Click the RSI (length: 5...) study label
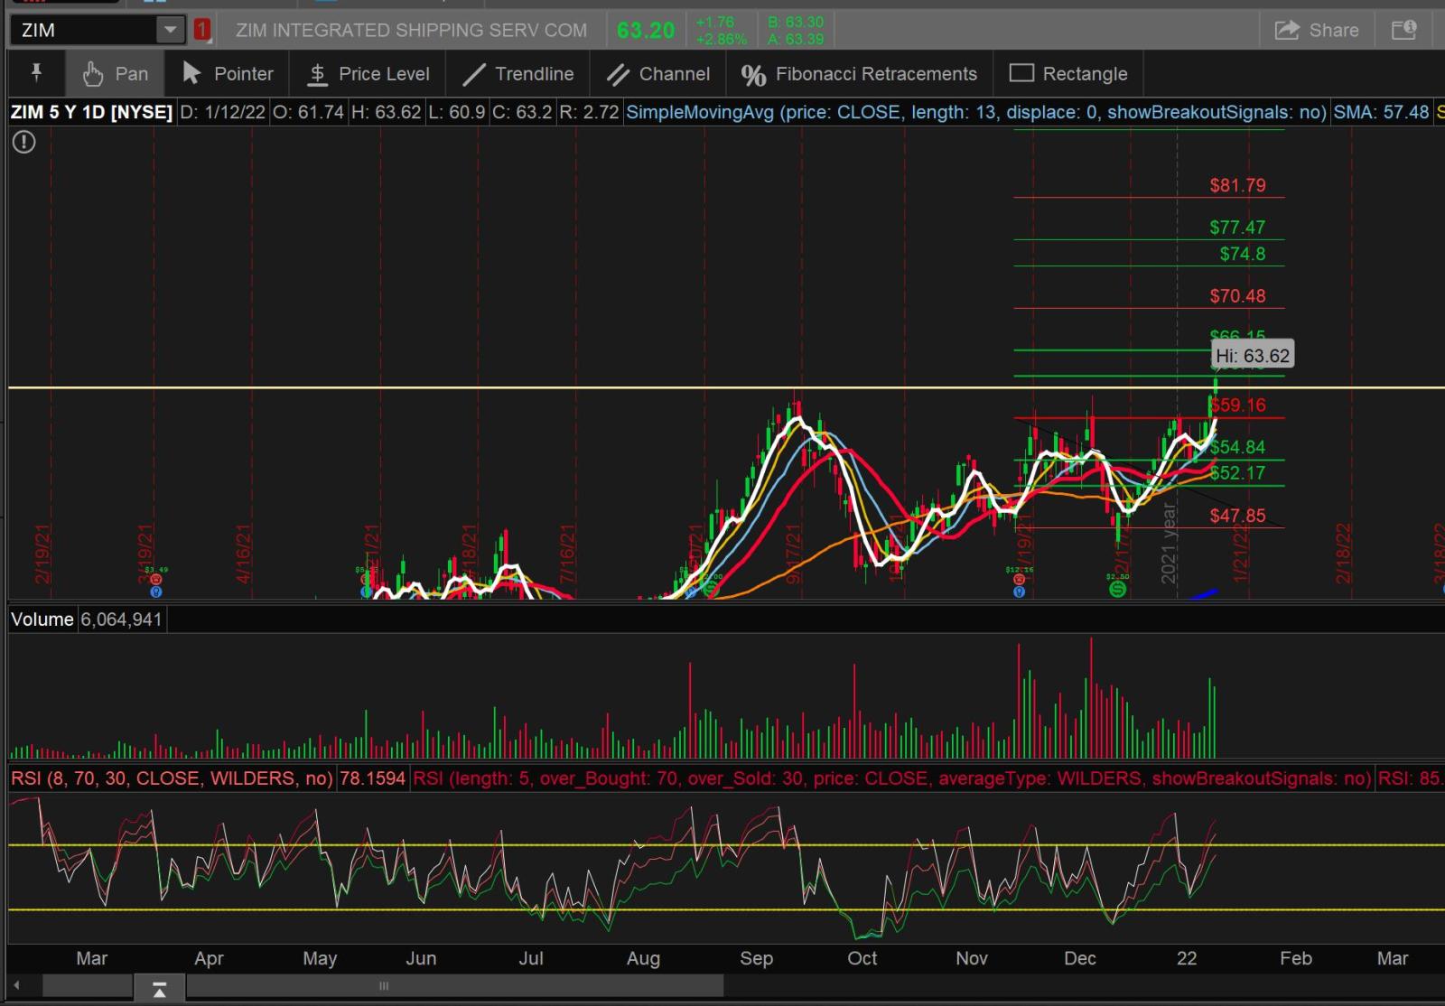 coord(892,778)
